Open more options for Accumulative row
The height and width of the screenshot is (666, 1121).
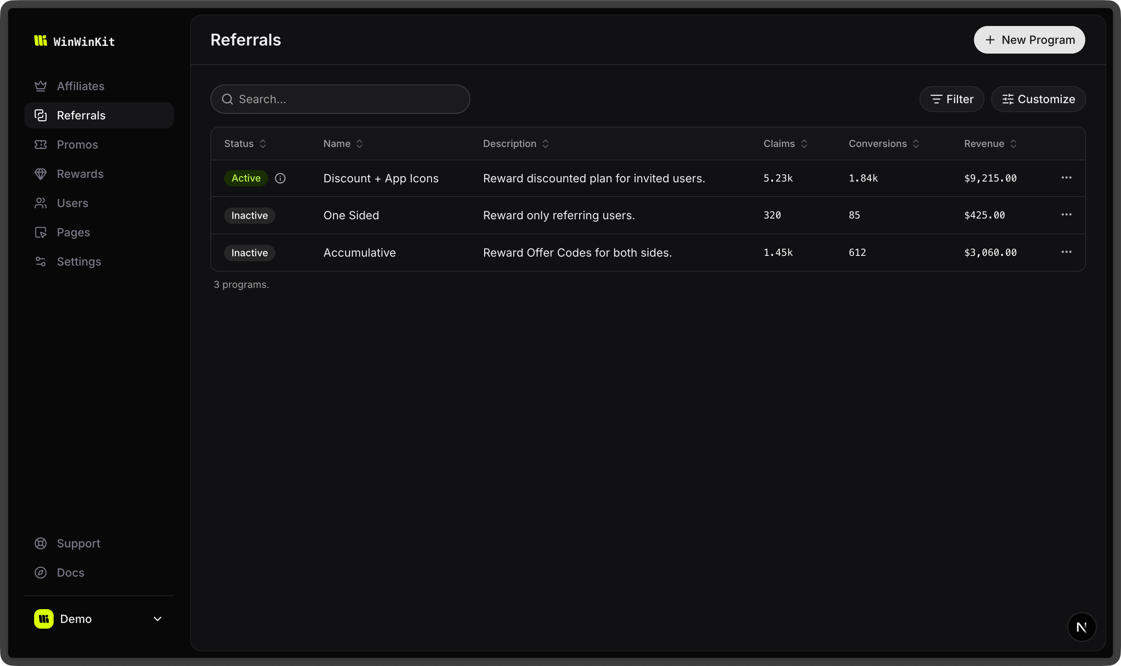[1066, 252]
